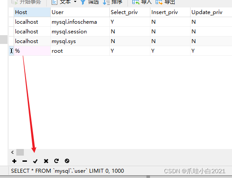Click Insert_priv N for mysql.sys row
Screen dimensions: 232x178
coord(170,41)
